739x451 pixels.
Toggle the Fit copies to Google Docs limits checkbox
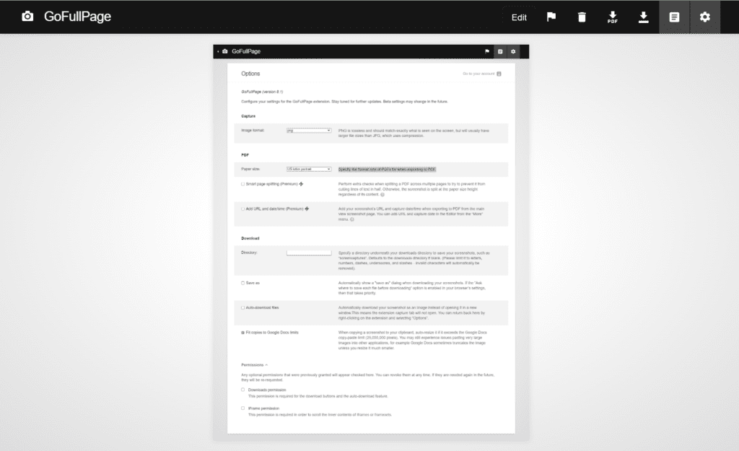tap(242, 333)
